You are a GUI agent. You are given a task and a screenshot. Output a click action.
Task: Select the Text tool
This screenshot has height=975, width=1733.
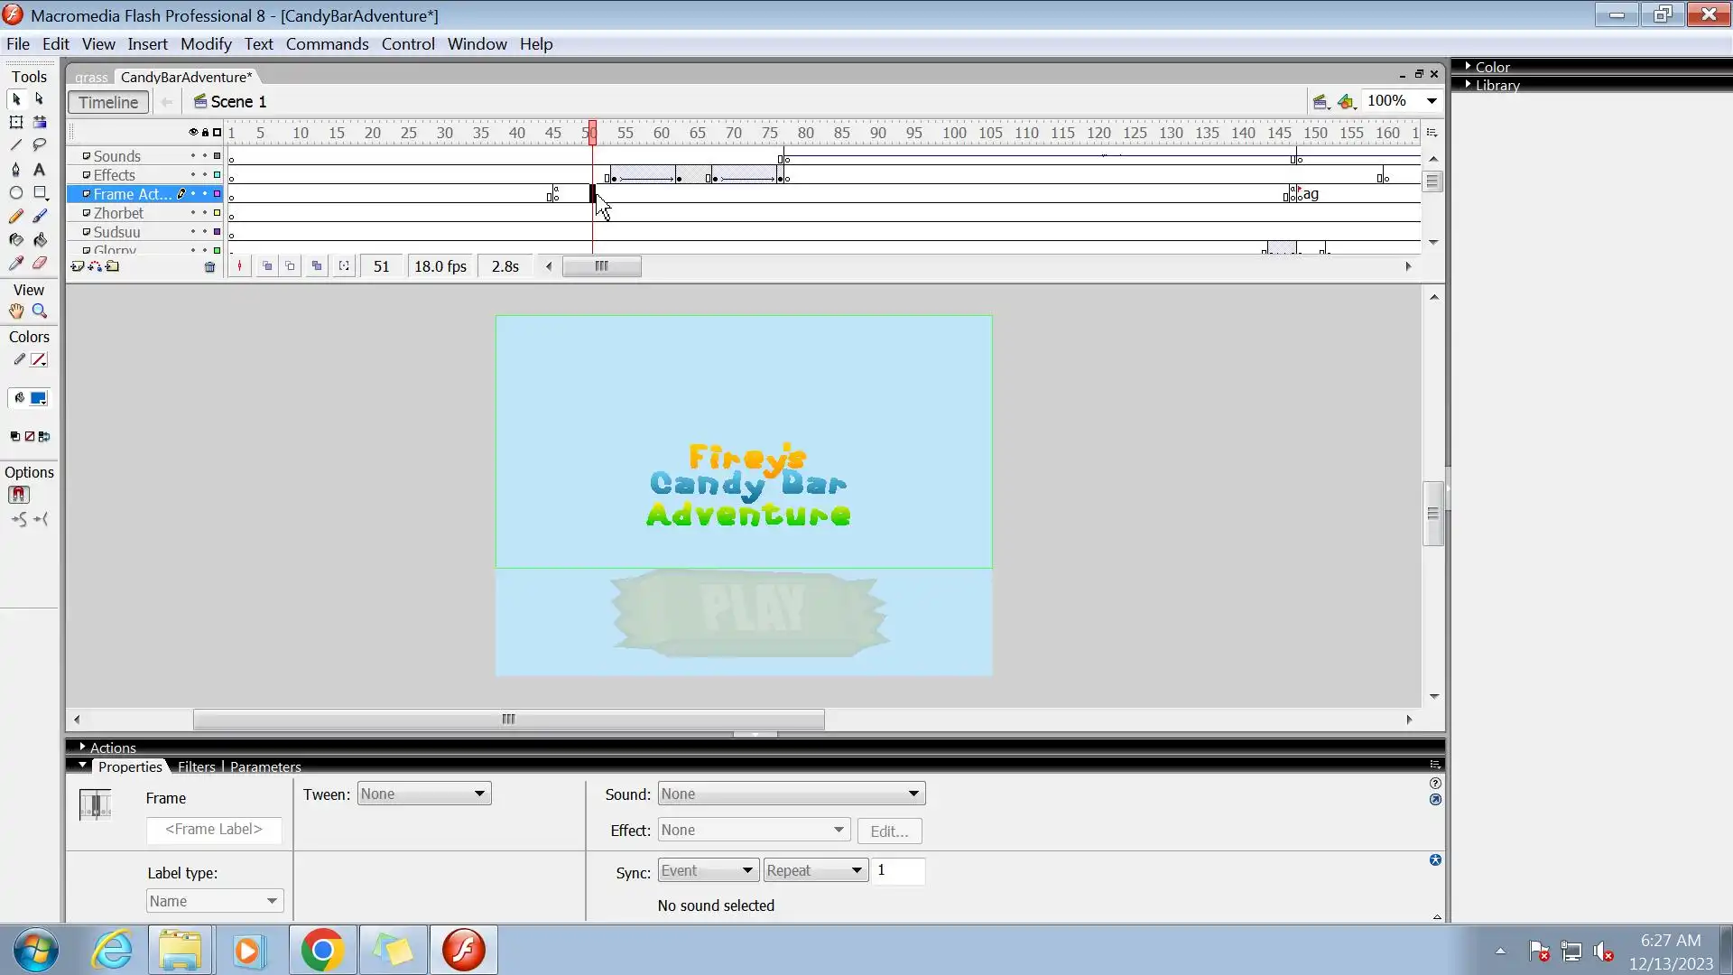(x=40, y=169)
